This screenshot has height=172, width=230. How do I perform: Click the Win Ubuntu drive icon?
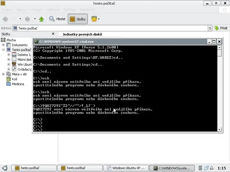(14, 64)
